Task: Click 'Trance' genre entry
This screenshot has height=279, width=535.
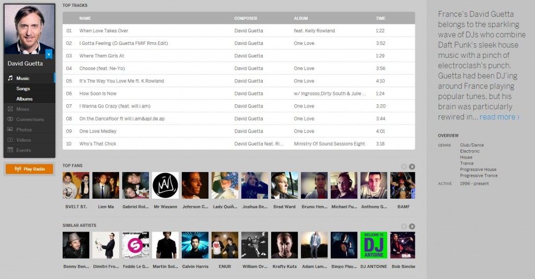Action: [x=467, y=163]
